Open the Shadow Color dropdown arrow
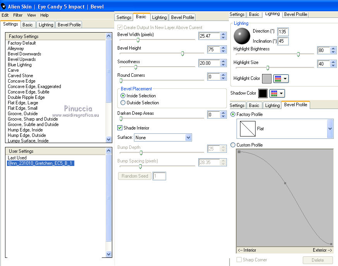 click(x=281, y=93)
